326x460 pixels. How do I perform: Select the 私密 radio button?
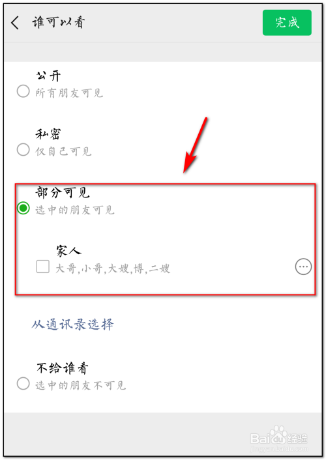[x=23, y=150]
